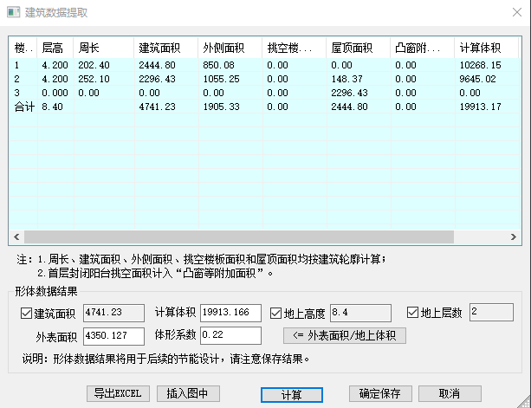
Task: Focus the 计算体积 input field
Action: (230, 313)
